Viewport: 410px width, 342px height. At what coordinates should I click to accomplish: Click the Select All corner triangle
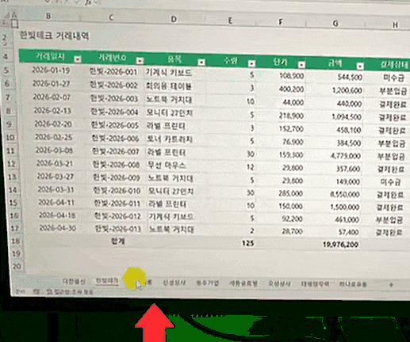(x=7, y=16)
